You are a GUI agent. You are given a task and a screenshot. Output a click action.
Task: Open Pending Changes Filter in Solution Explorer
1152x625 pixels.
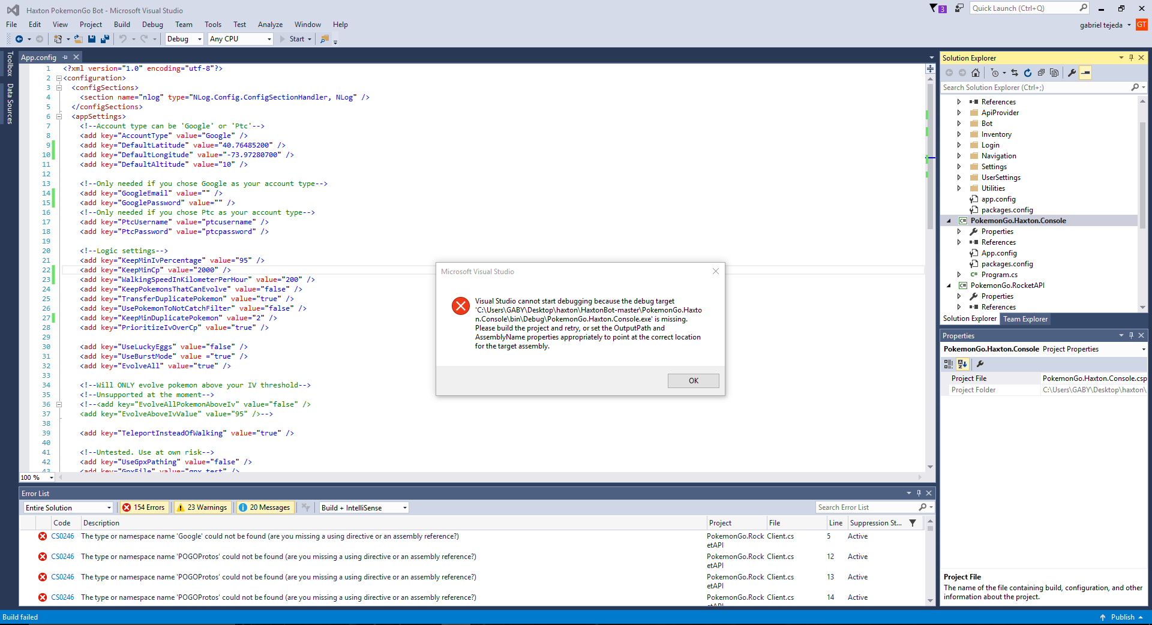tap(995, 73)
